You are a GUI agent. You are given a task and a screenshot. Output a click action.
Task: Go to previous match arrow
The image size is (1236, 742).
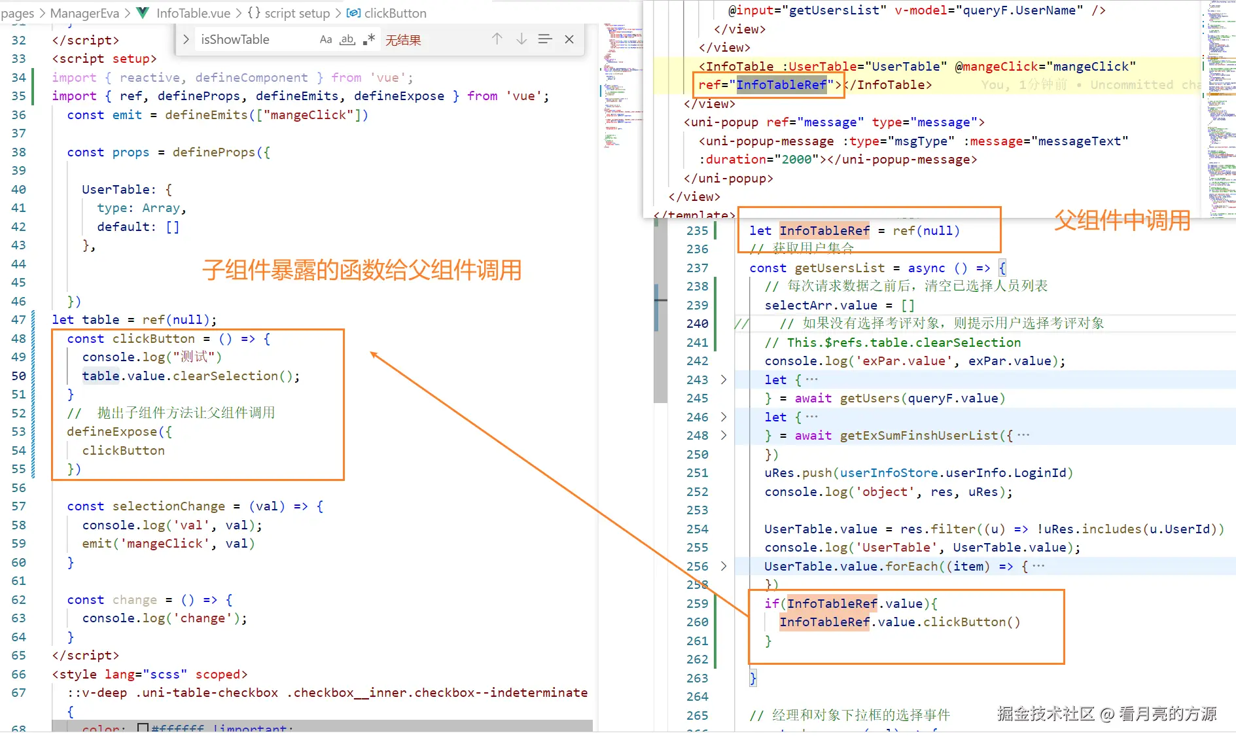[x=497, y=39]
